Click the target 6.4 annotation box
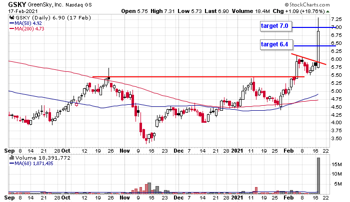The height and width of the screenshot is (202, 350). [276, 45]
